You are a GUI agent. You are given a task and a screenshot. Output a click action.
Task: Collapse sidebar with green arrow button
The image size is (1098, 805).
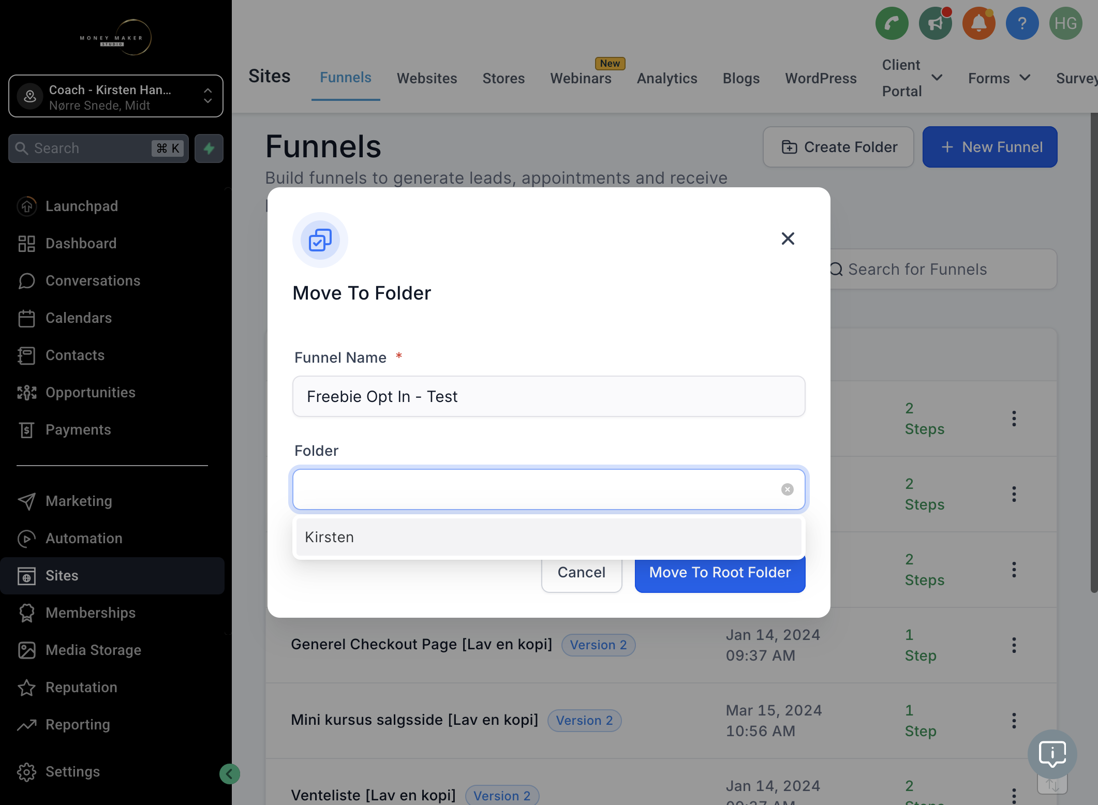coord(229,774)
